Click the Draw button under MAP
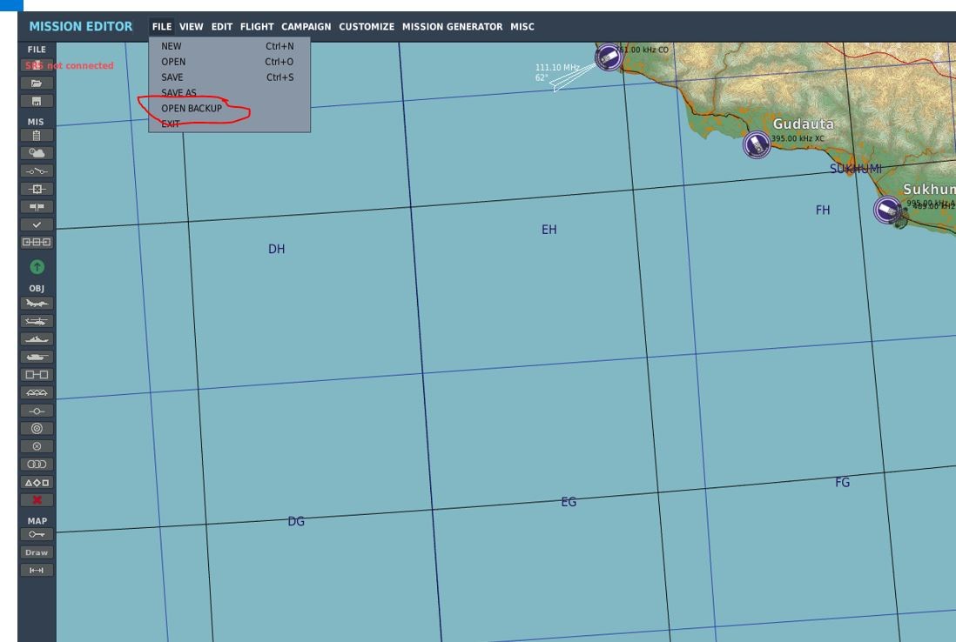The width and height of the screenshot is (956, 642). 37,552
